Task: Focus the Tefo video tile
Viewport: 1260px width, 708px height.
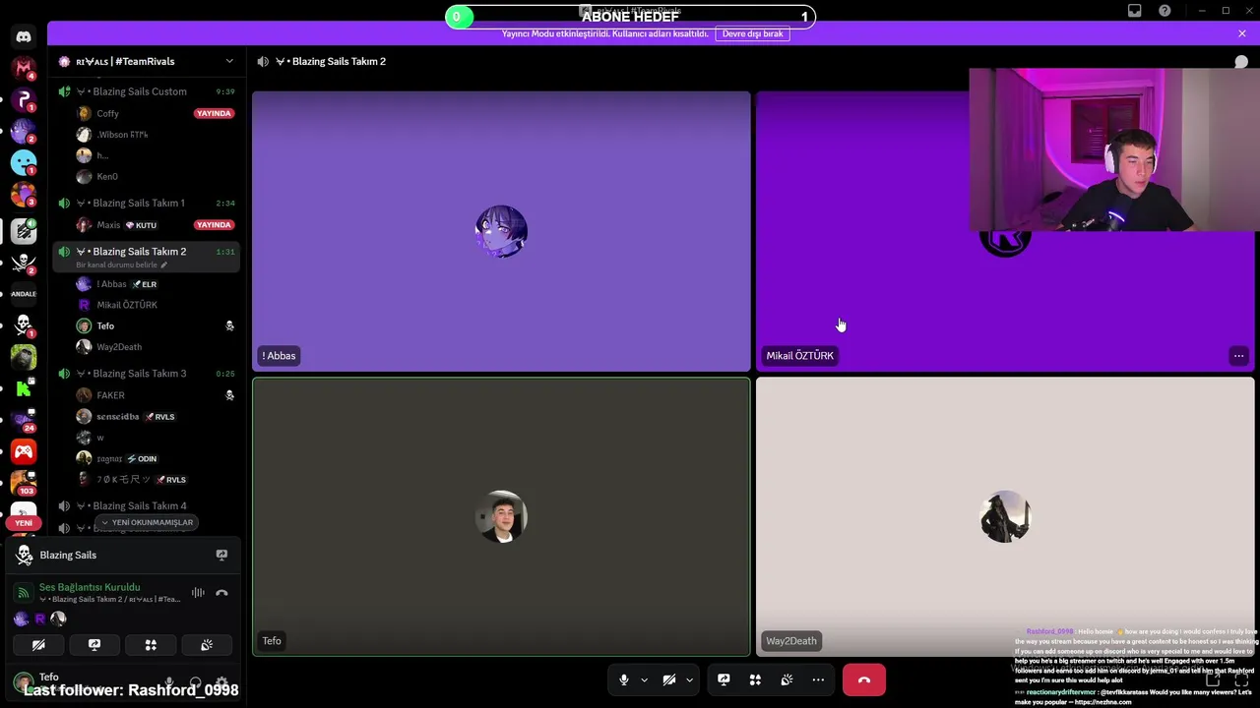Action: [x=501, y=516]
